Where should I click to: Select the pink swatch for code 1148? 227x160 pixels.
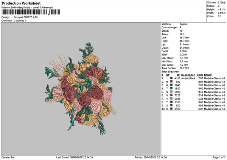(171, 92)
